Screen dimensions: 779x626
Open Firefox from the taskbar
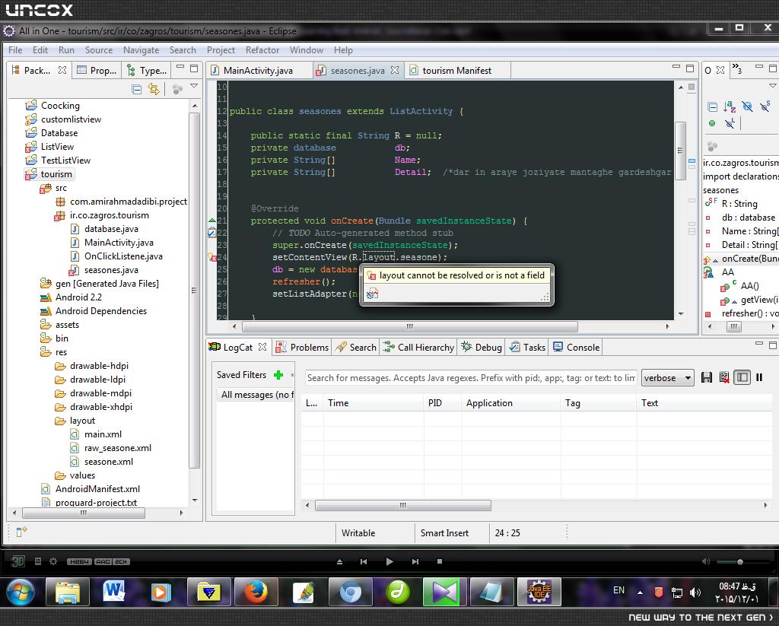tap(256, 592)
